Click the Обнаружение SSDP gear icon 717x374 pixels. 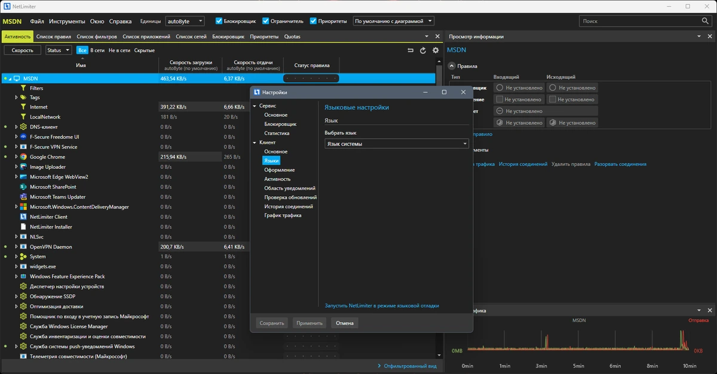coord(23,296)
